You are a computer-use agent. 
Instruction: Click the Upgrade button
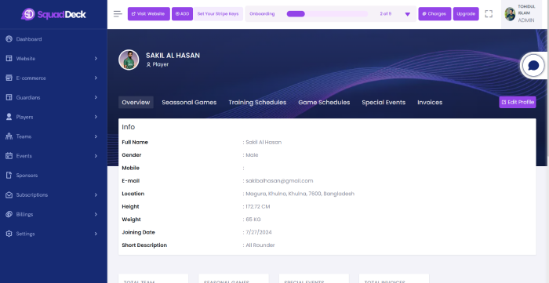click(x=466, y=14)
